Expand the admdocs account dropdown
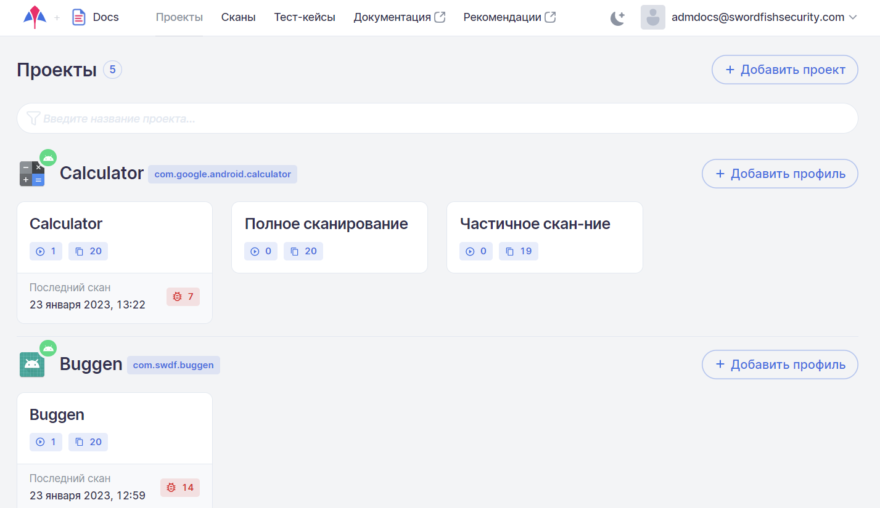The width and height of the screenshot is (880, 508). pyautogui.click(x=853, y=17)
